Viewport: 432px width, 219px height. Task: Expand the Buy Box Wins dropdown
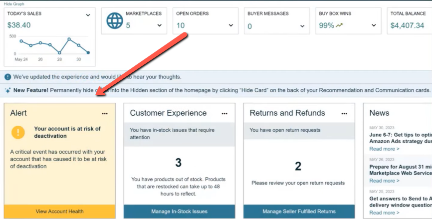pyautogui.click(x=374, y=25)
